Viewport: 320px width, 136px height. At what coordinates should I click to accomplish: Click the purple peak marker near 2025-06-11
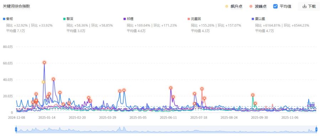(x=171, y=88)
